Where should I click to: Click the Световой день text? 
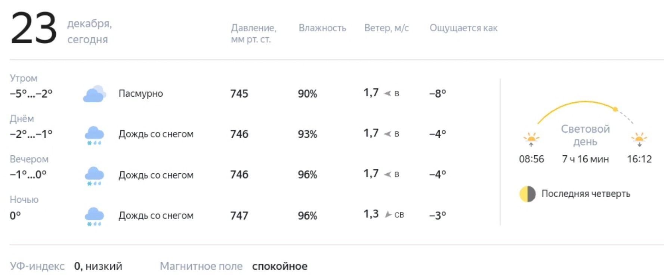[585, 135]
